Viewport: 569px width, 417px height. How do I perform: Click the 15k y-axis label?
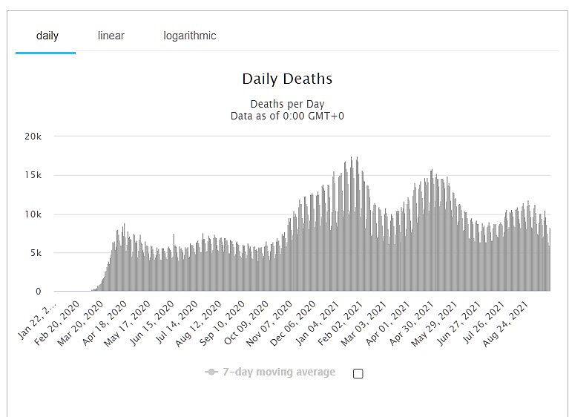pos(32,176)
